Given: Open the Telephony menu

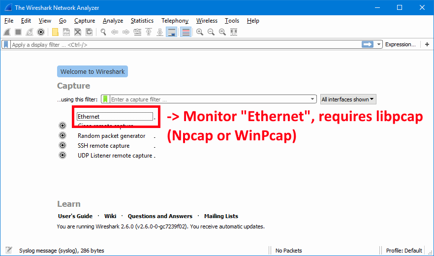Looking at the screenshot, I should click(x=175, y=21).
